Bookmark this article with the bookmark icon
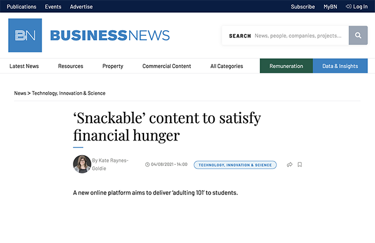Image resolution: width=375 pixels, height=243 pixels. tap(300, 164)
